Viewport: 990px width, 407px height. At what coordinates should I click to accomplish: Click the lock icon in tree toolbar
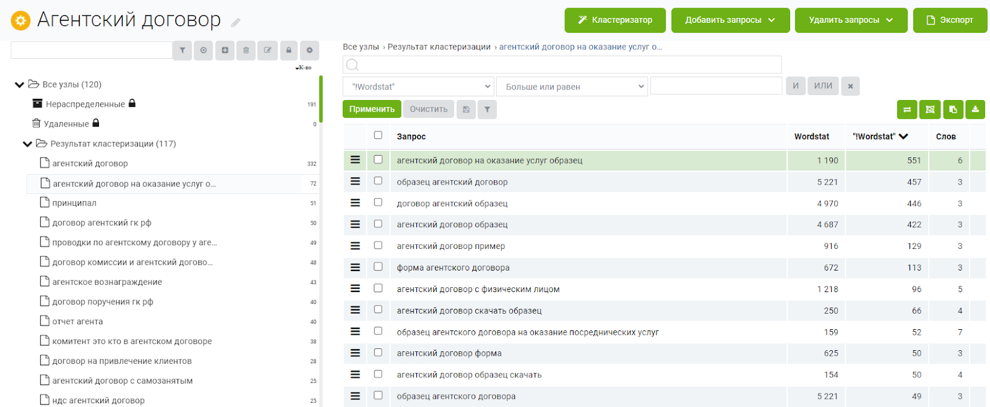click(x=288, y=51)
